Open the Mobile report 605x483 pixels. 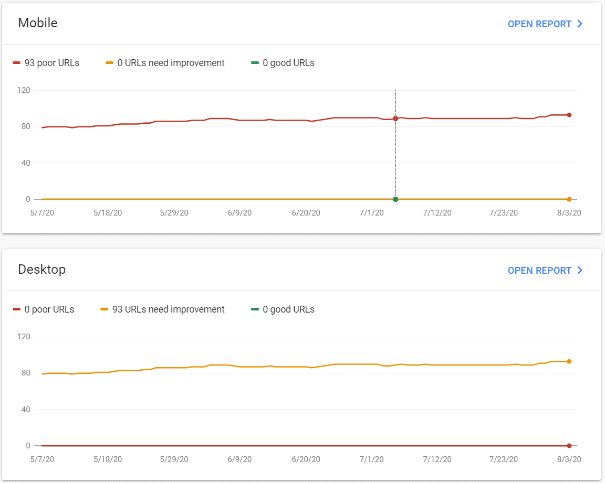(x=539, y=24)
